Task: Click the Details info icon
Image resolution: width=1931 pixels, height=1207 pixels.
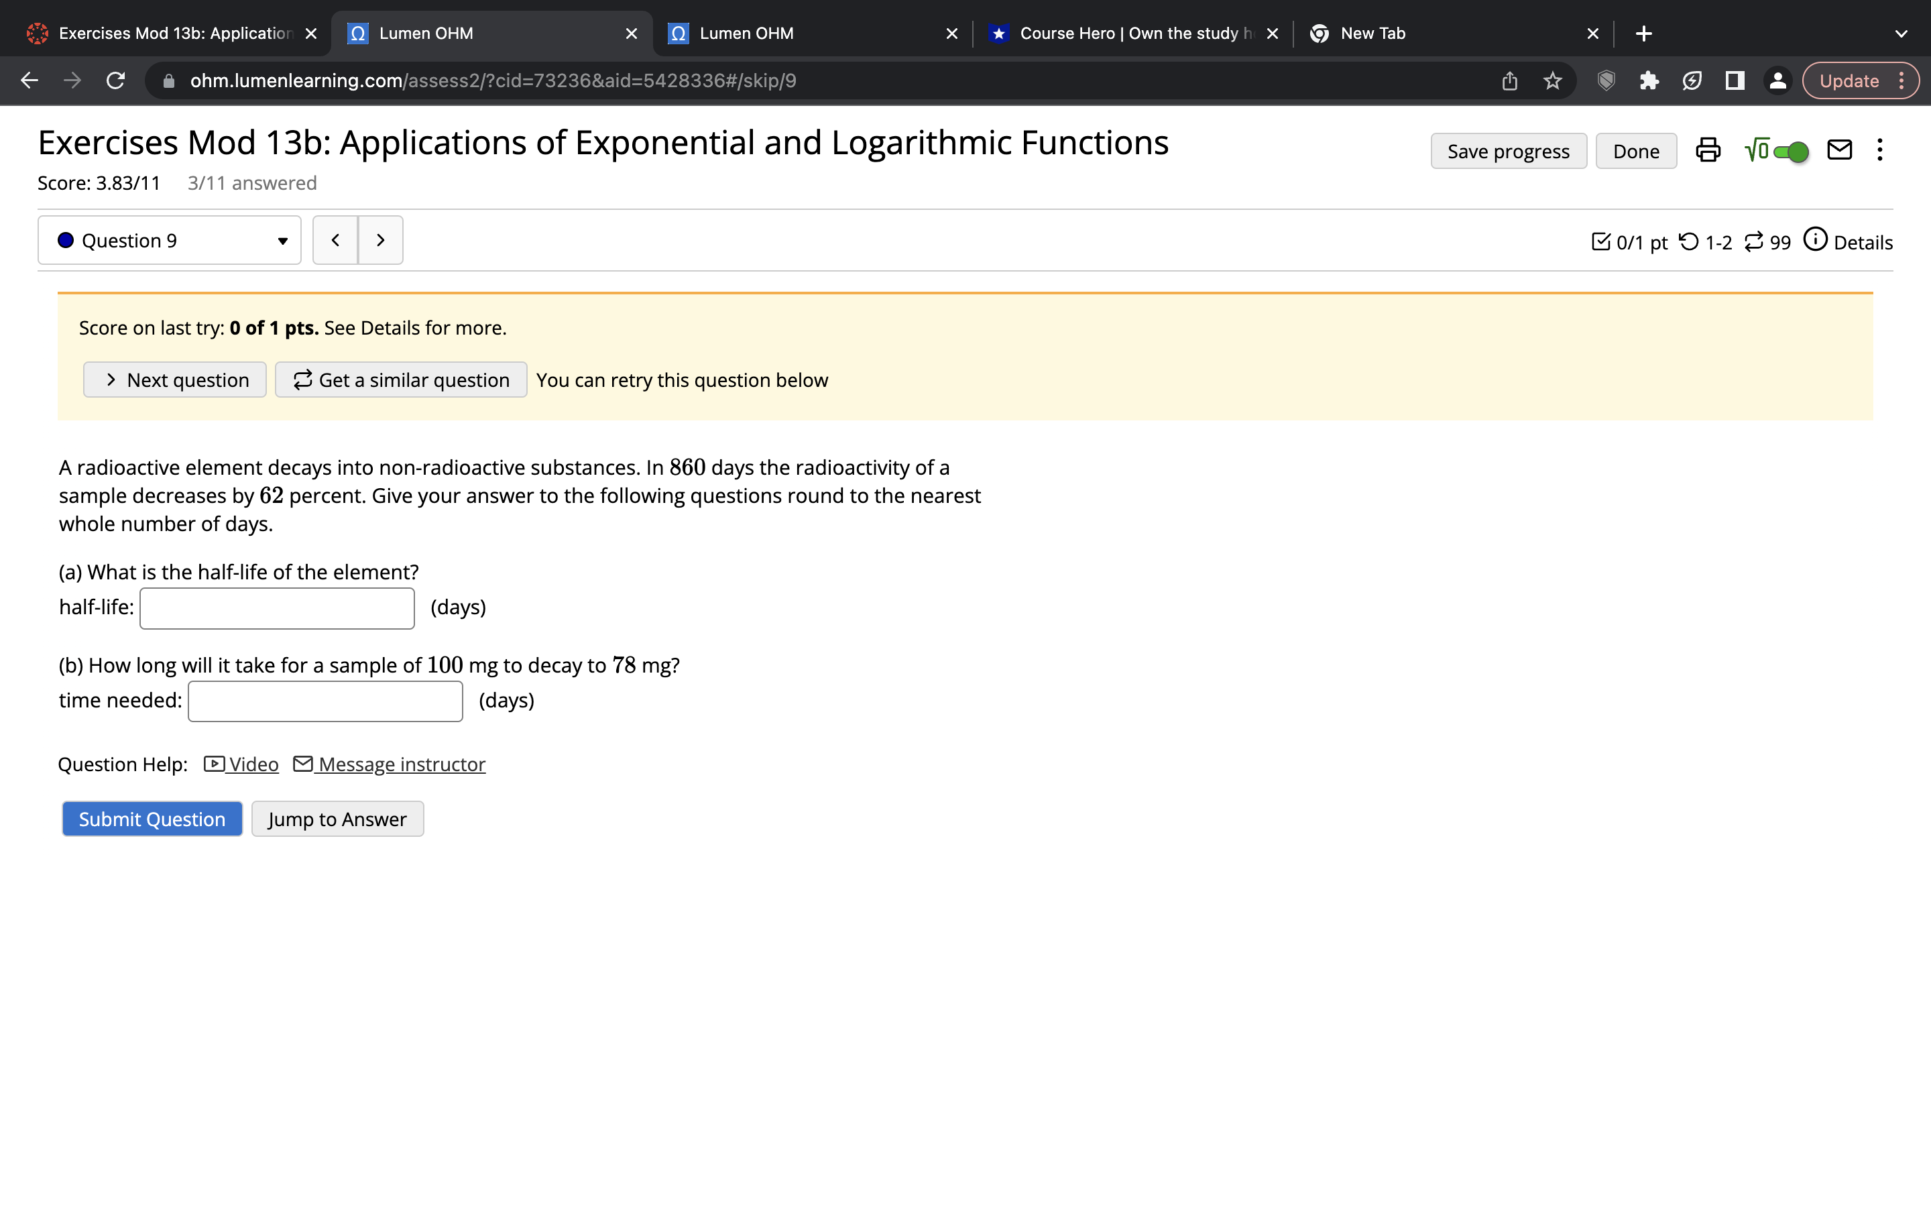Action: coord(1814,240)
